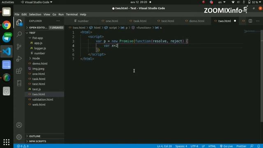The height and width of the screenshot is (148, 263).
Task: Open the Remote Explorer icon in the activity bar
Action: click(x=19, y=83)
